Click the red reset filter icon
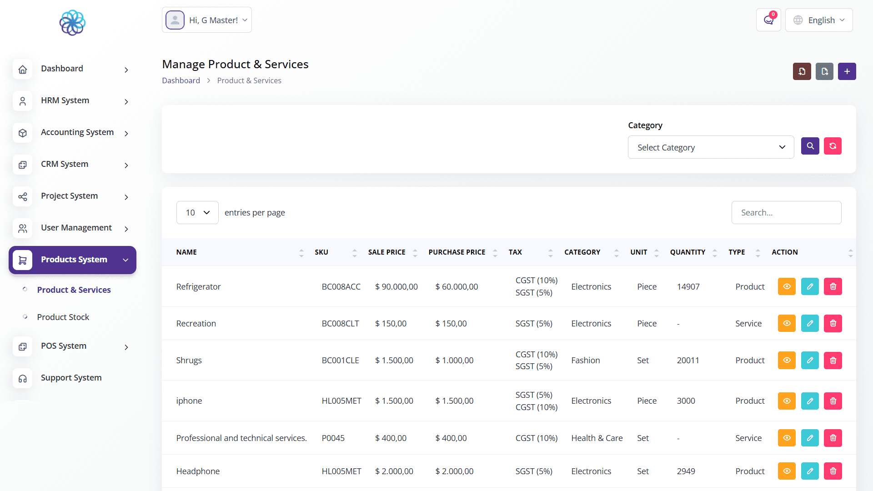The image size is (873, 491). [833, 146]
